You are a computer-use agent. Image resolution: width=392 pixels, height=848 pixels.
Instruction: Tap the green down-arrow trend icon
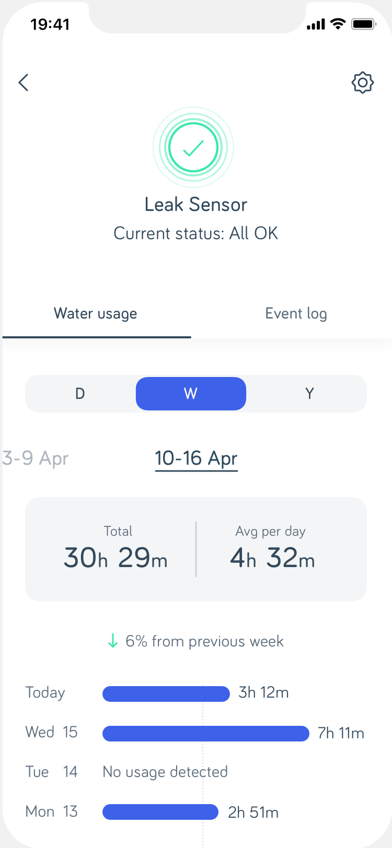[112, 641]
